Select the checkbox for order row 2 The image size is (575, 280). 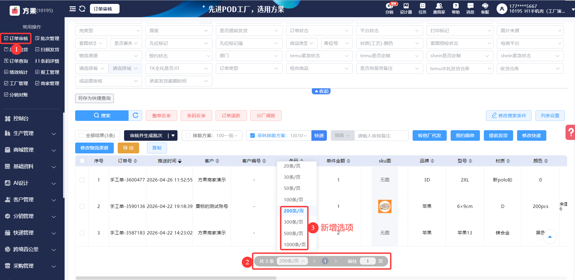(82, 206)
